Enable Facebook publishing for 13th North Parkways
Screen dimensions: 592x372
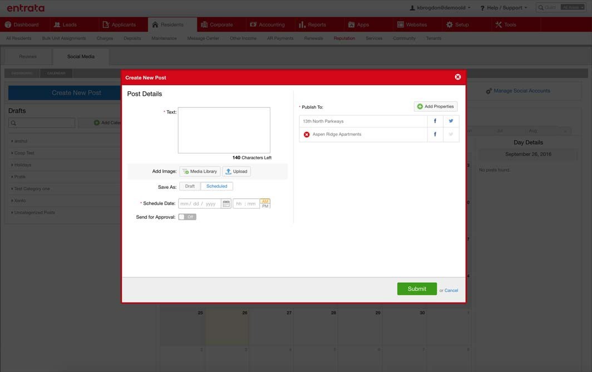point(434,119)
